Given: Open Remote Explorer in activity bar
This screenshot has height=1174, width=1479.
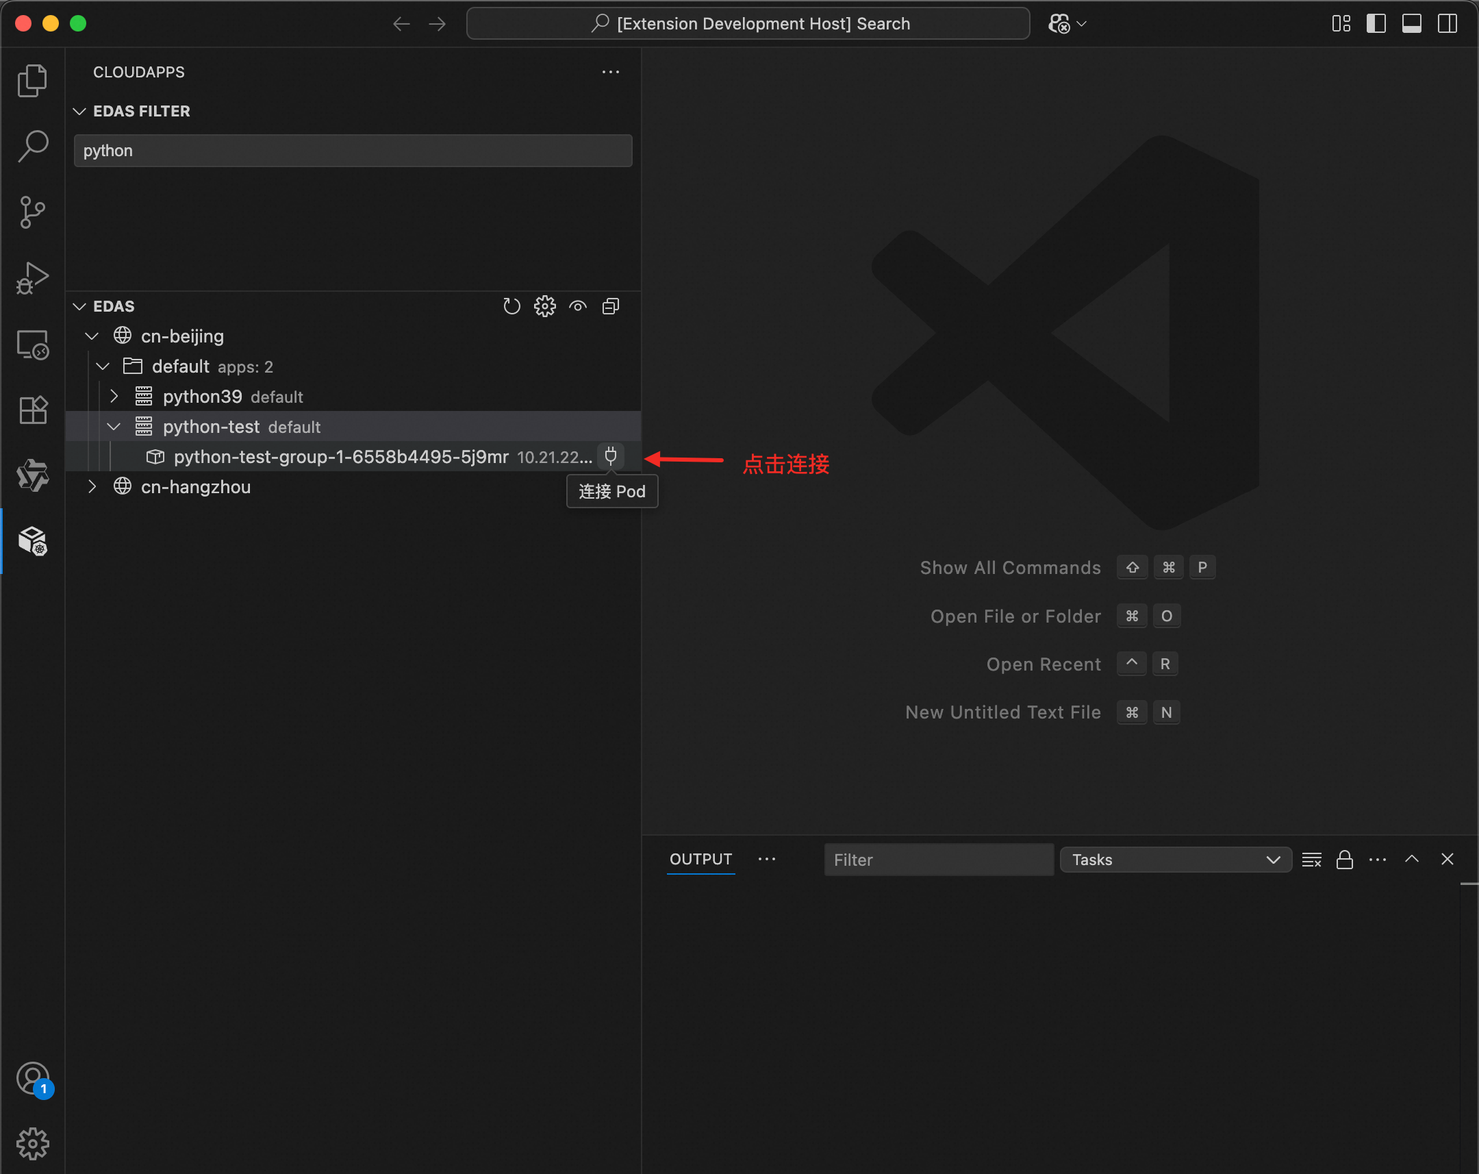Looking at the screenshot, I should 32,345.
